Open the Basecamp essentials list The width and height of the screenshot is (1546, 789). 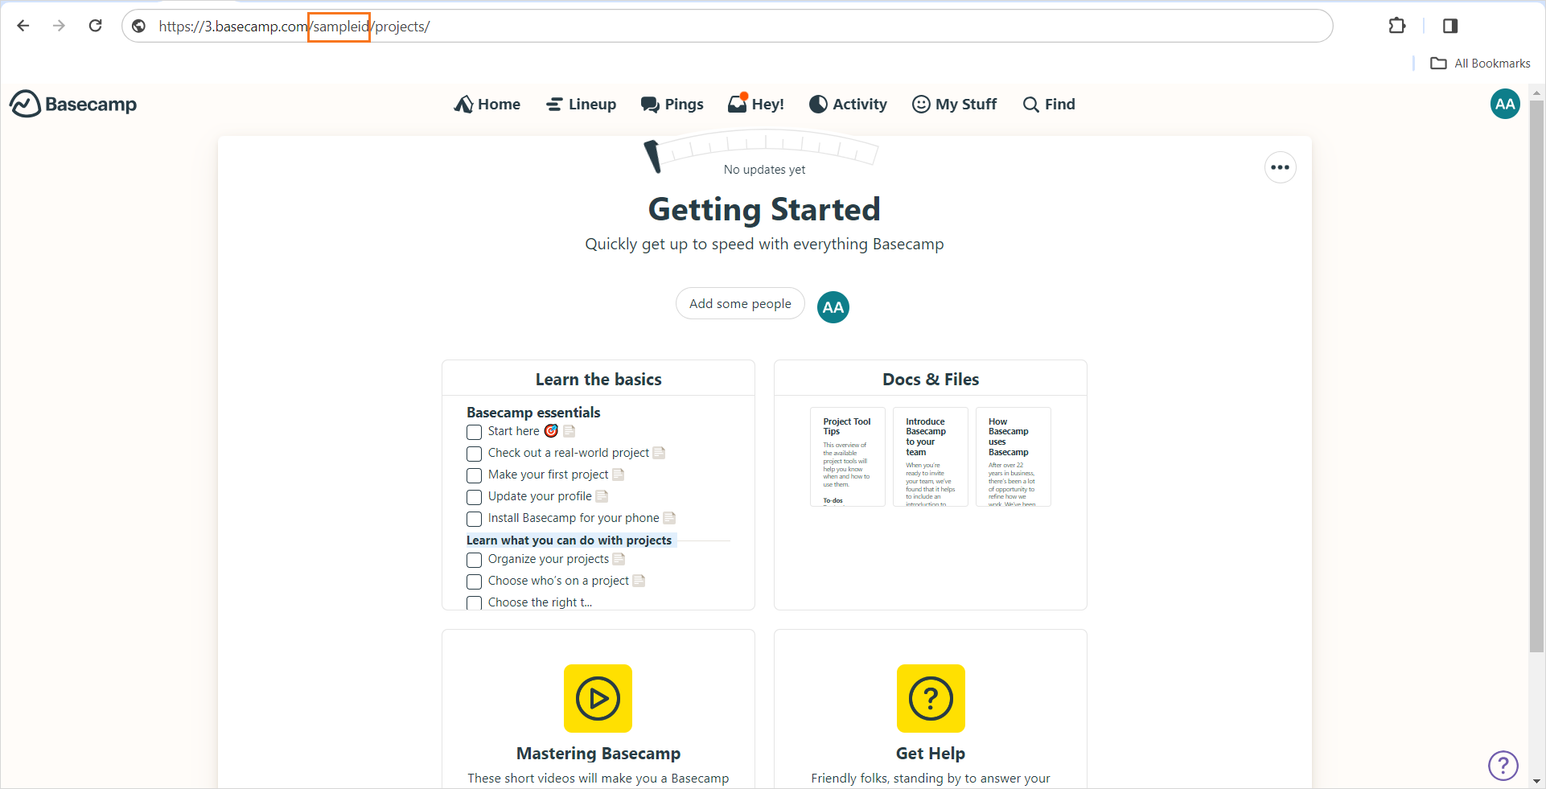pos(533,413)
